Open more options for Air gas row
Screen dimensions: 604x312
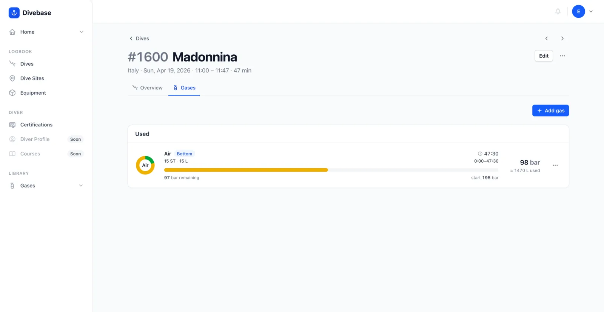[555, 165]
